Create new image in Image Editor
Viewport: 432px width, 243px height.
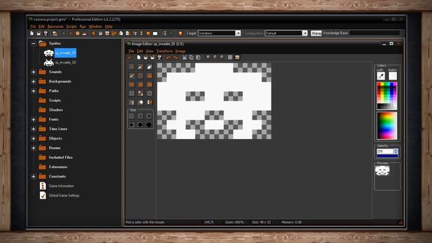tap(138, 57)
